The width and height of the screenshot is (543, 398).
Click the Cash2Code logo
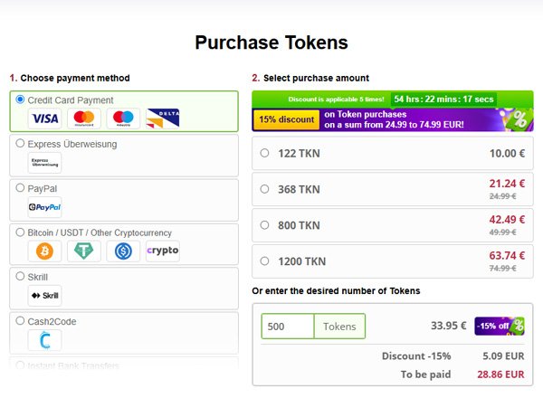[44, 340]
